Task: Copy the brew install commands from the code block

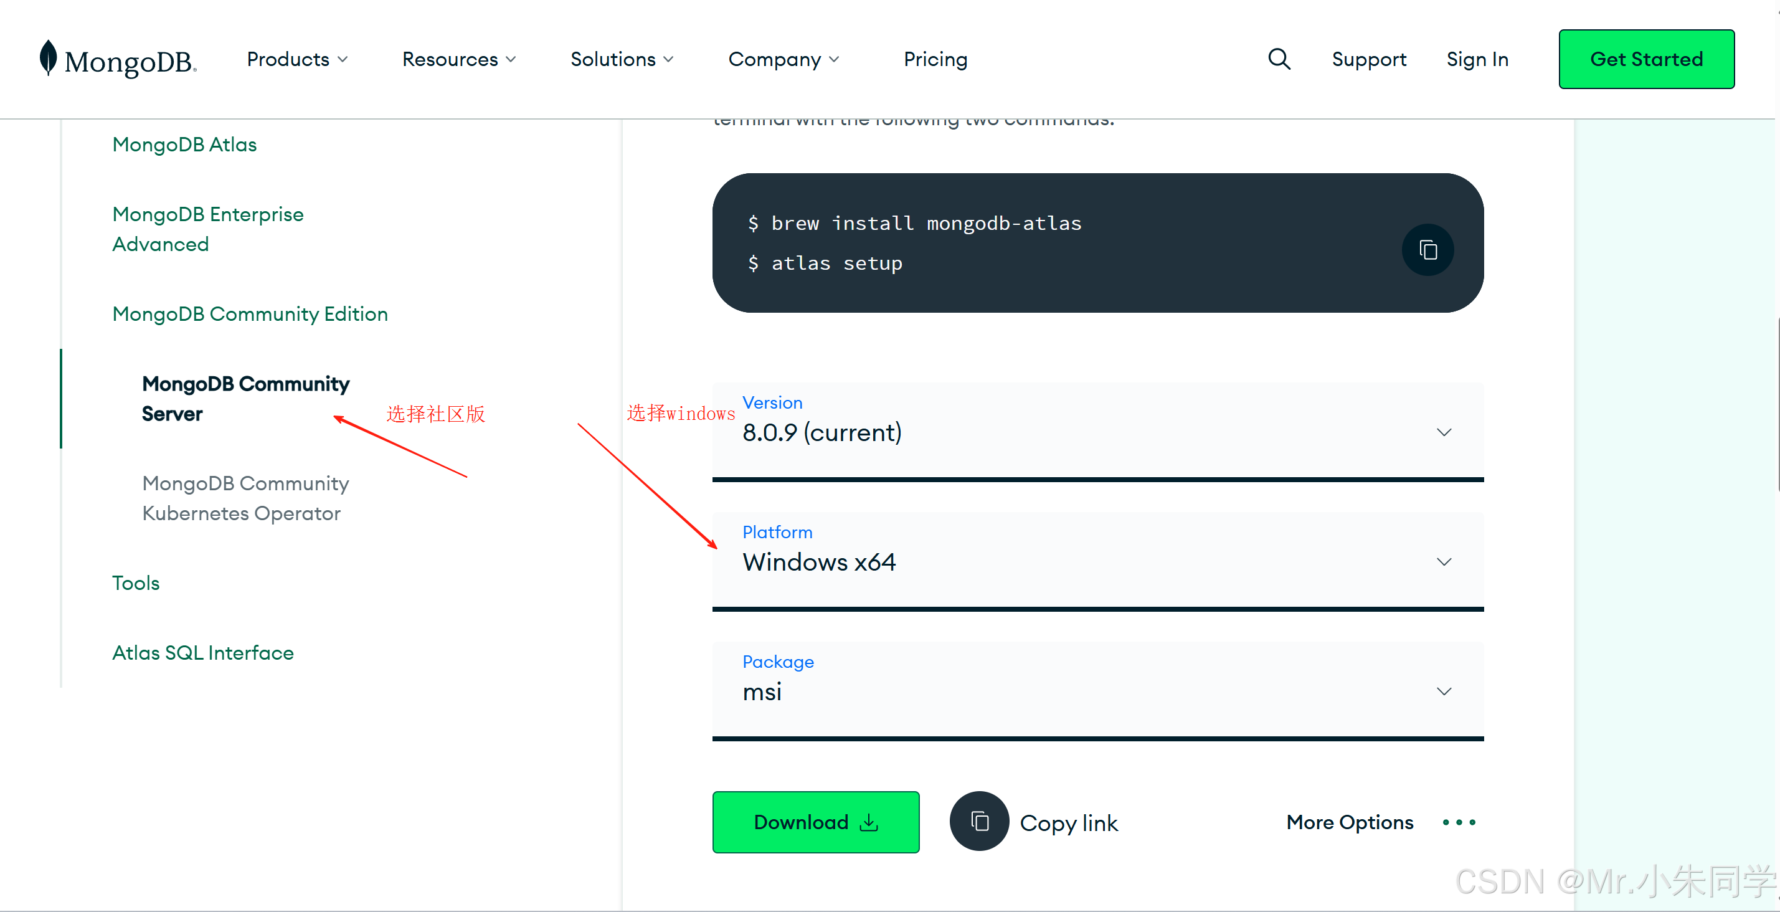Action: click(x=1427, y=250)
